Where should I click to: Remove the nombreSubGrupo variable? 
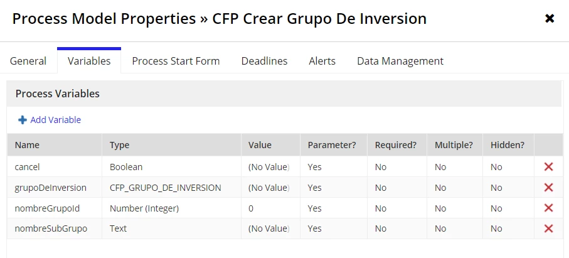point(548,228)
